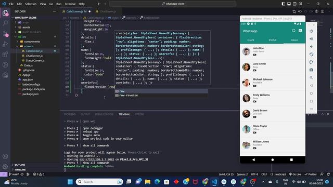Open Accounts menu in activity bar
The image size is (333, 187).
click(5, 156)
